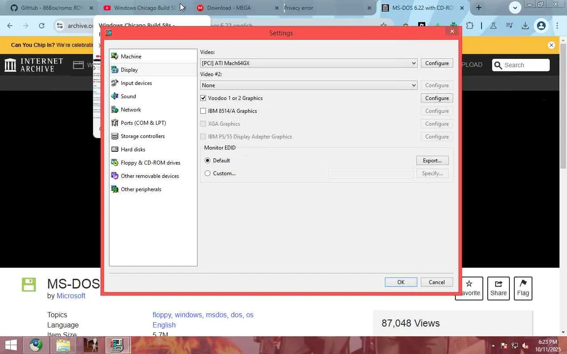The image size is (567, 354).
Task: Show hidden system tray icons
Action: tap(493, 346)
